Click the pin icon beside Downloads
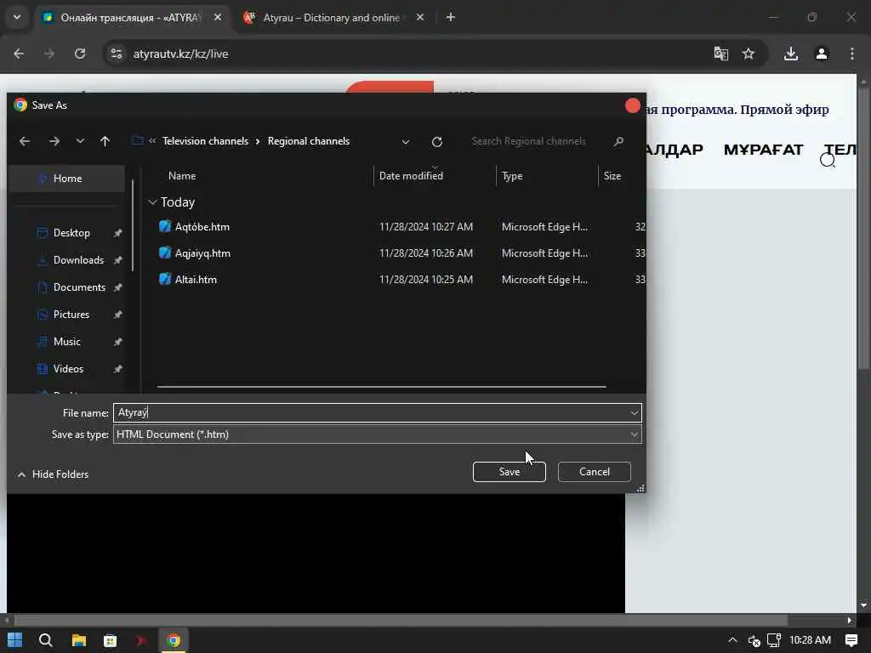The height and width of the screenshot is (653, 871). click(x=117, y=260)
